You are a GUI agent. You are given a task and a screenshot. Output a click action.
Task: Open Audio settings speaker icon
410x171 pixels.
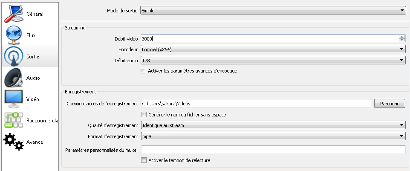[14, 78]
